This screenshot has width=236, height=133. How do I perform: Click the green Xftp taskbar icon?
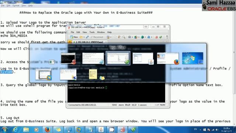click(133, 130)
